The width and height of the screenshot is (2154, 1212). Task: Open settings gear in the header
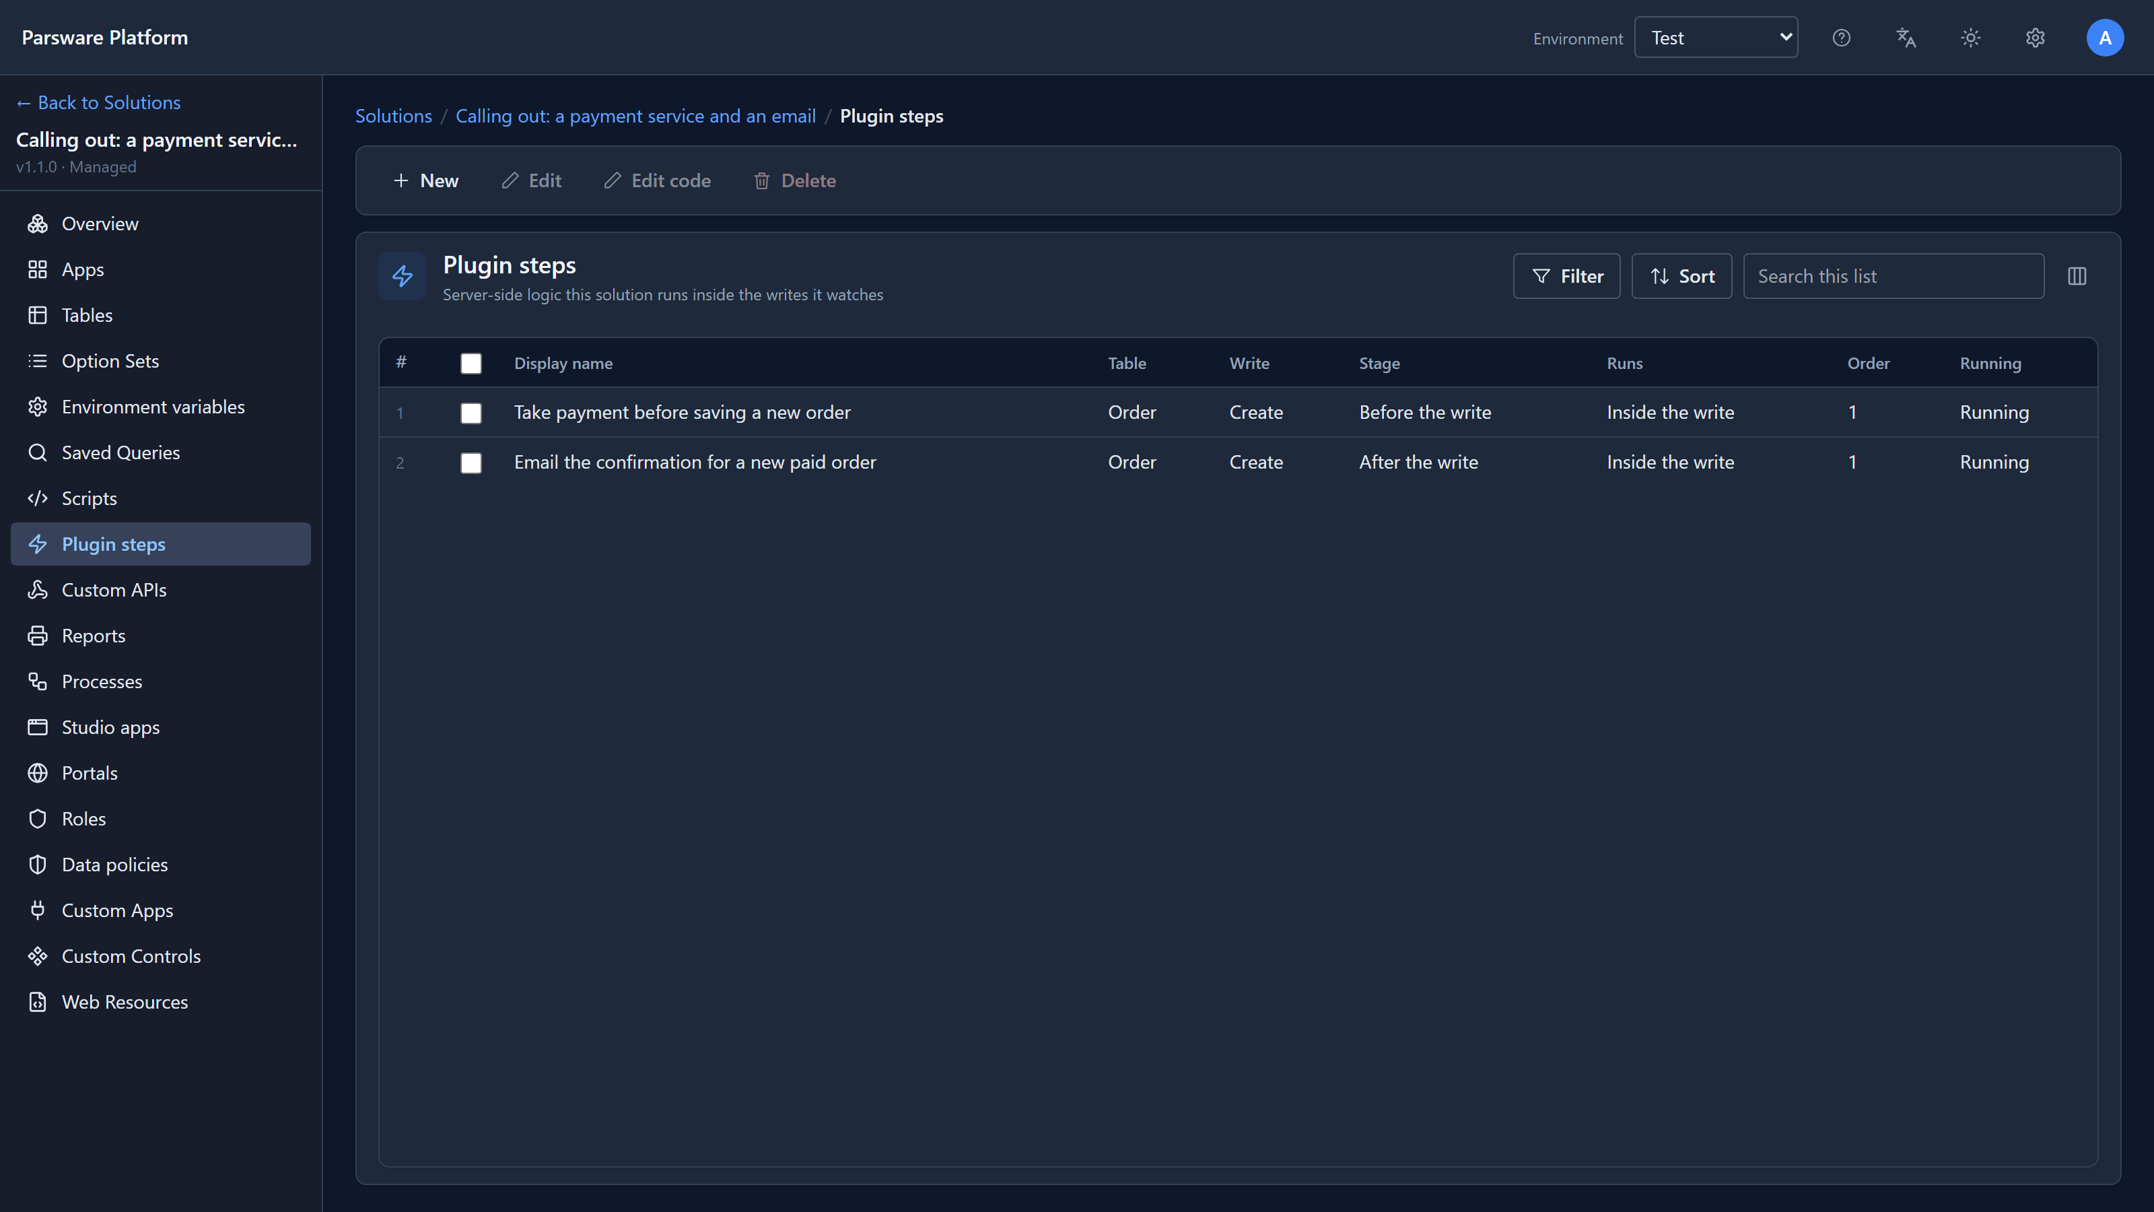click(2036, 38)
